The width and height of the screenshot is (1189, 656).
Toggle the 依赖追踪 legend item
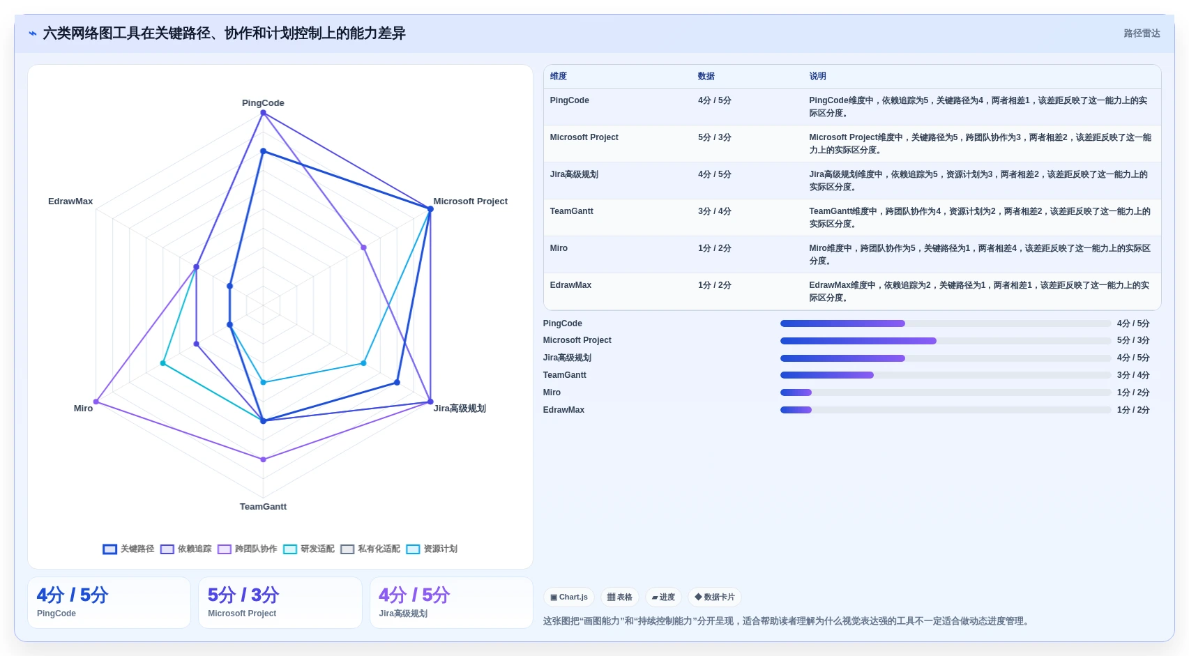(x=186, y=549)
